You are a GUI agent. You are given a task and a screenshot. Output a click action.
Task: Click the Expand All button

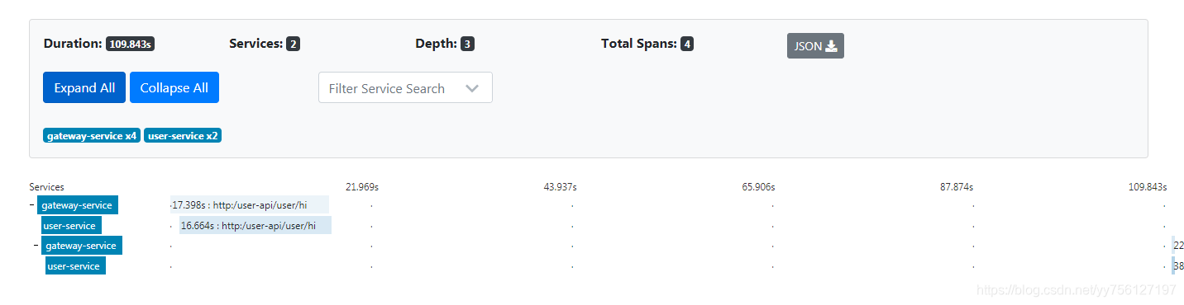pyautogui.click(x=84, y=87)
